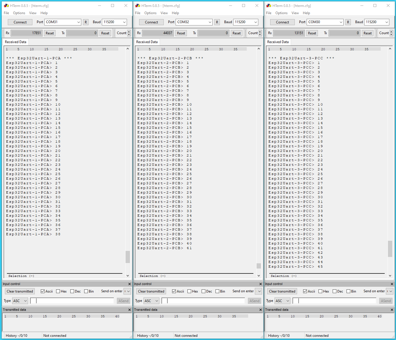Viewport: 396px width, 340px height.
Task: Click input text field in COM31 window
Action: pyautogui.click(x=72, y=301)
